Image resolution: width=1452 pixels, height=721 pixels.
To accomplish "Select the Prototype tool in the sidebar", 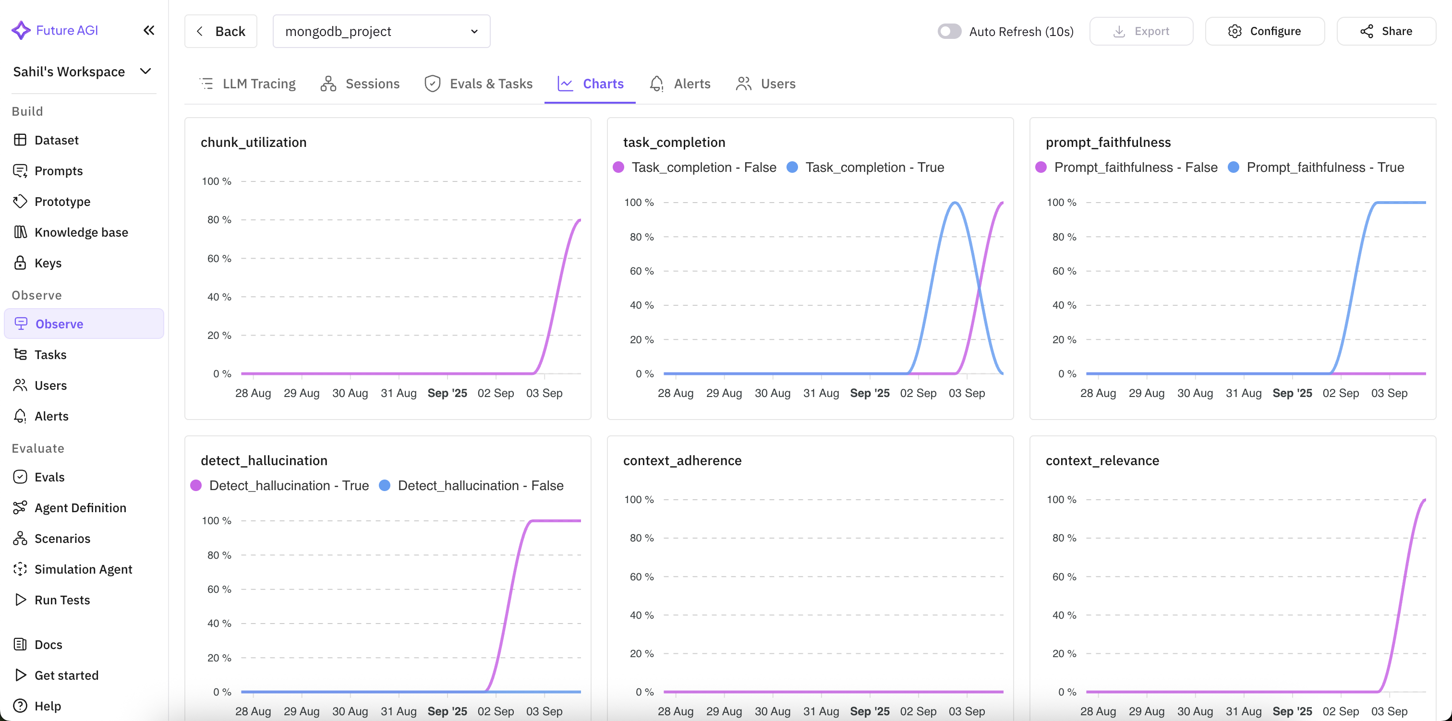I will pos(20,201).
